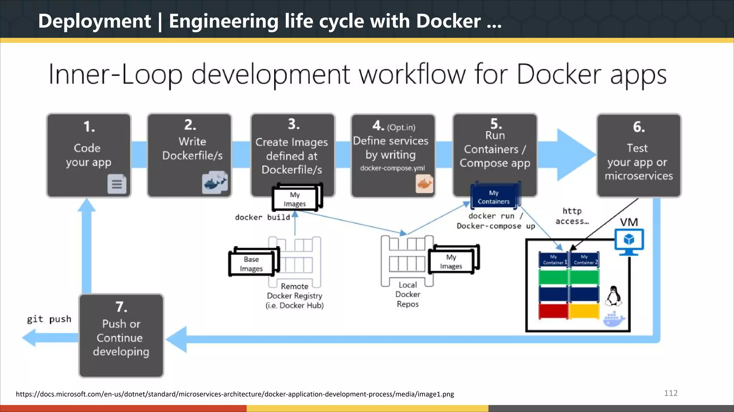Viewport: 734px width, 412px height.
Task: Click slide page number 112
Action: (x=671, y=393)
